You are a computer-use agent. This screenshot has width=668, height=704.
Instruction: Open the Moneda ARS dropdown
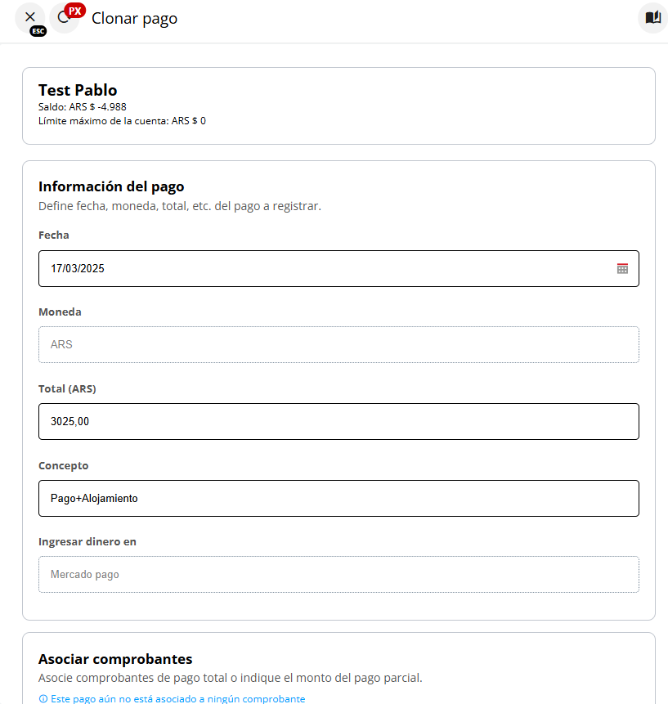[x=338, y=345]
